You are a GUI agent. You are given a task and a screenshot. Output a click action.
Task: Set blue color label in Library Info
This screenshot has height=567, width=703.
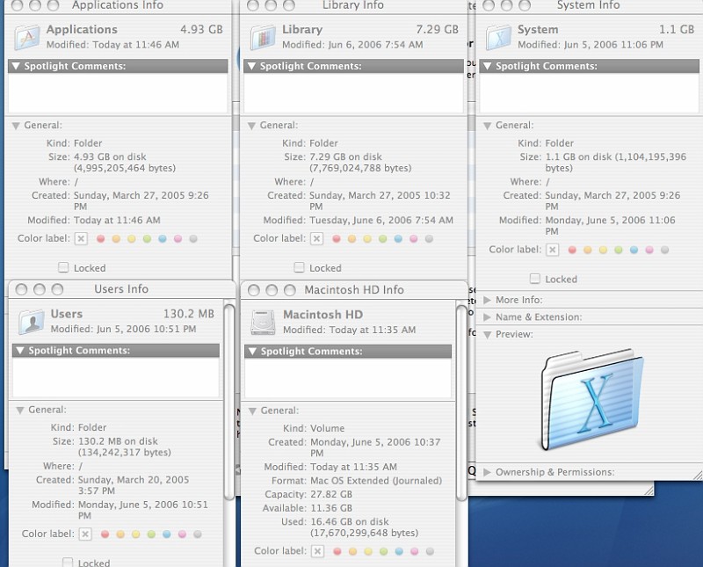(398, 238)
